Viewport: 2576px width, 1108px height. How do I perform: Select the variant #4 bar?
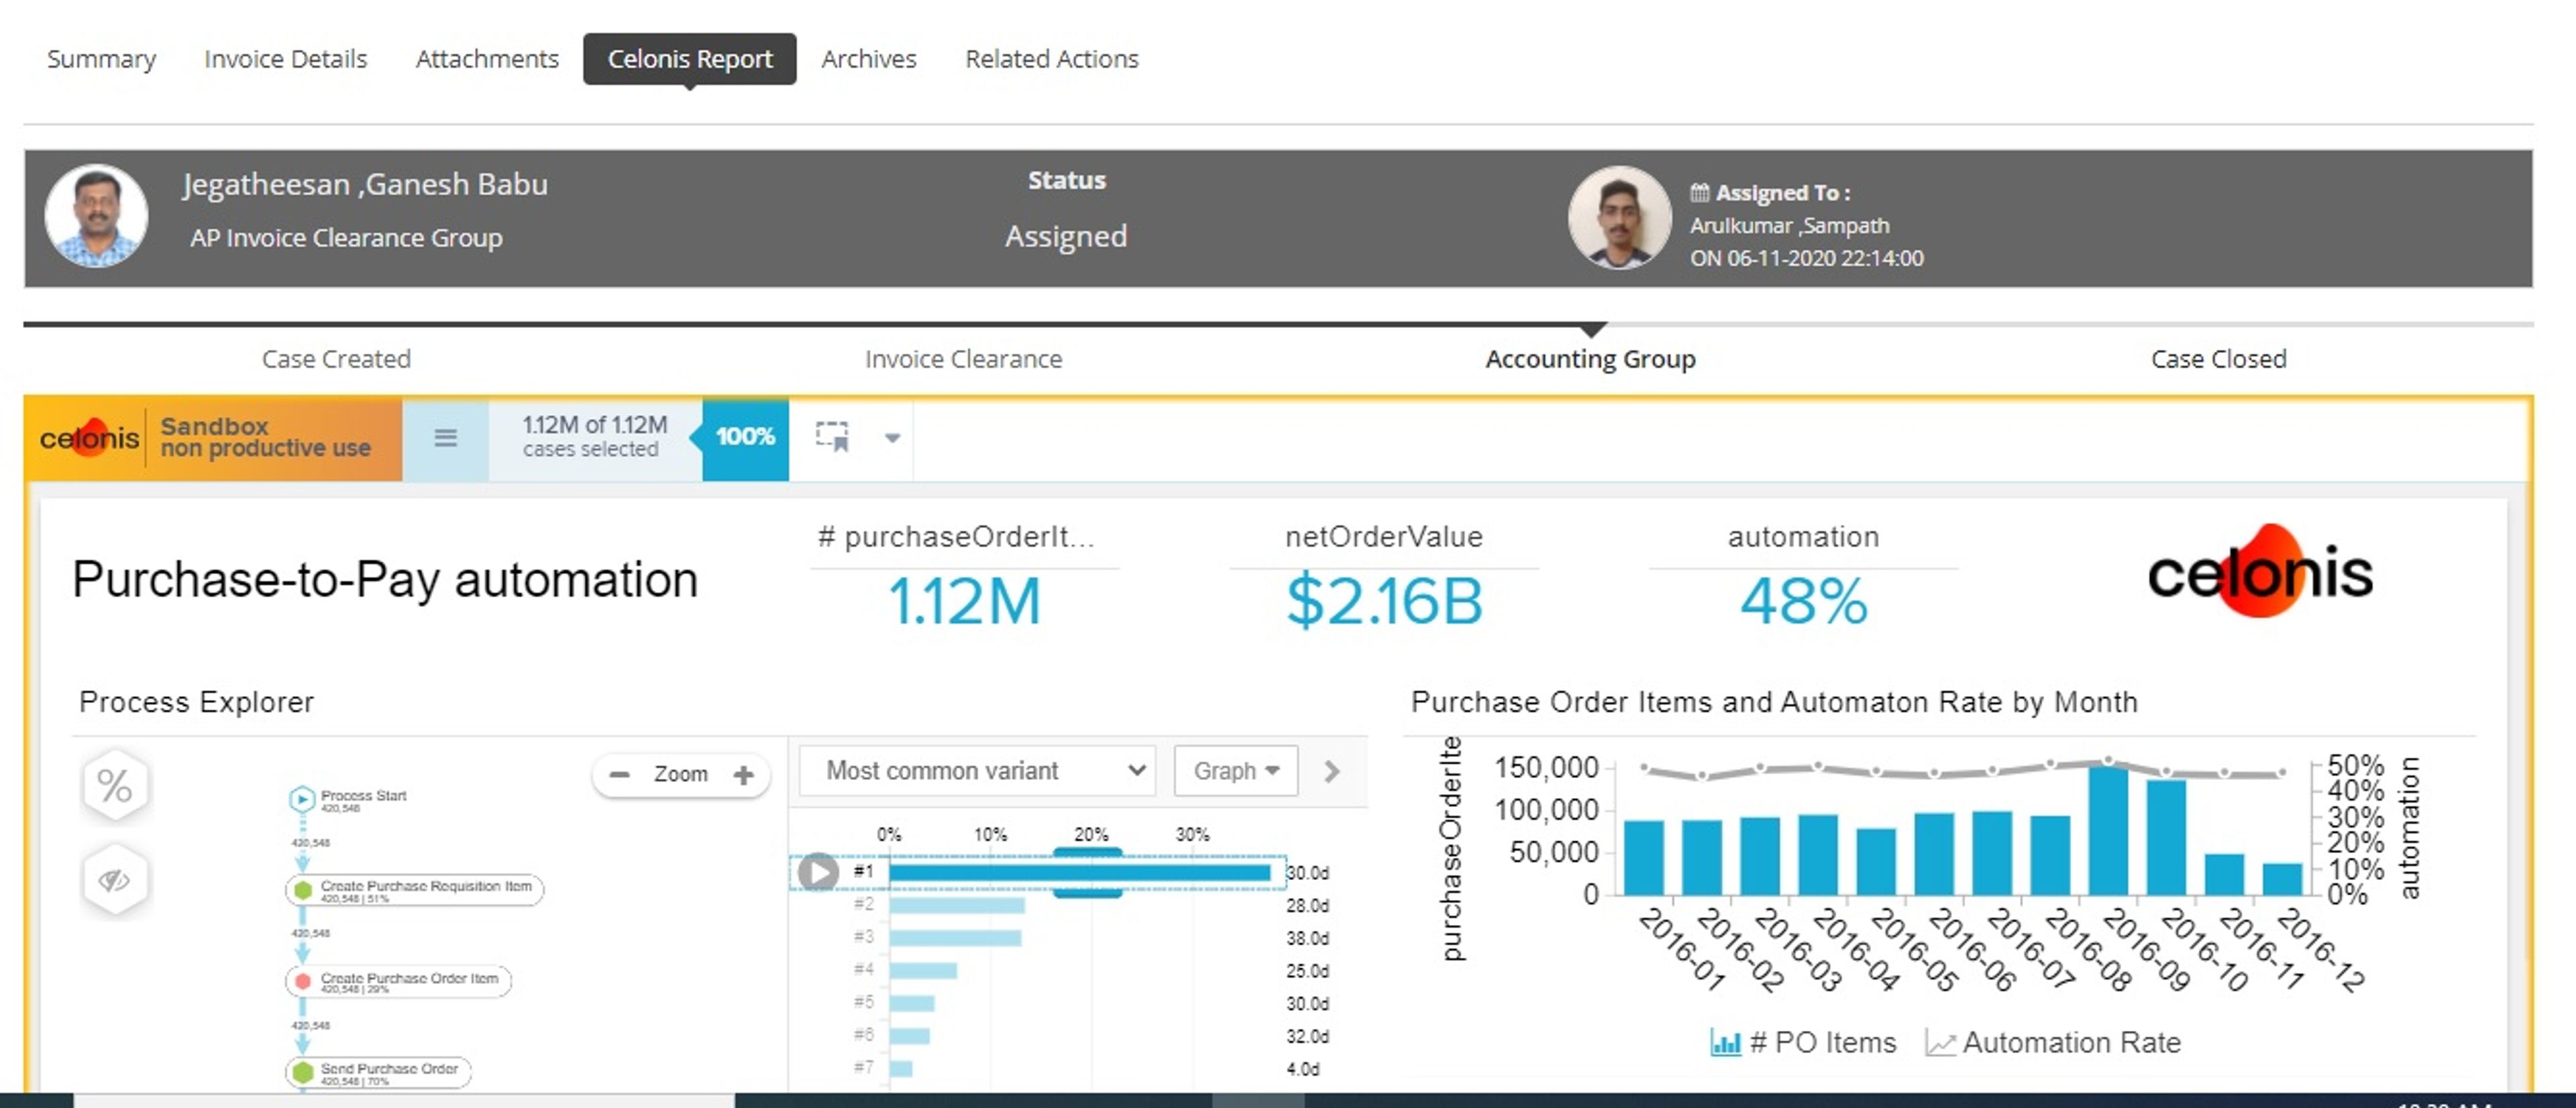(x=923, y=970)
